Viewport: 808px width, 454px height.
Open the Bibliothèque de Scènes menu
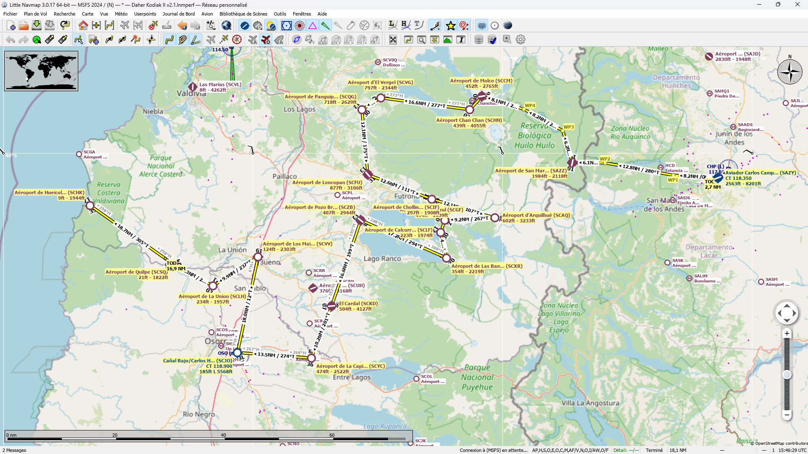click(243, 14)
